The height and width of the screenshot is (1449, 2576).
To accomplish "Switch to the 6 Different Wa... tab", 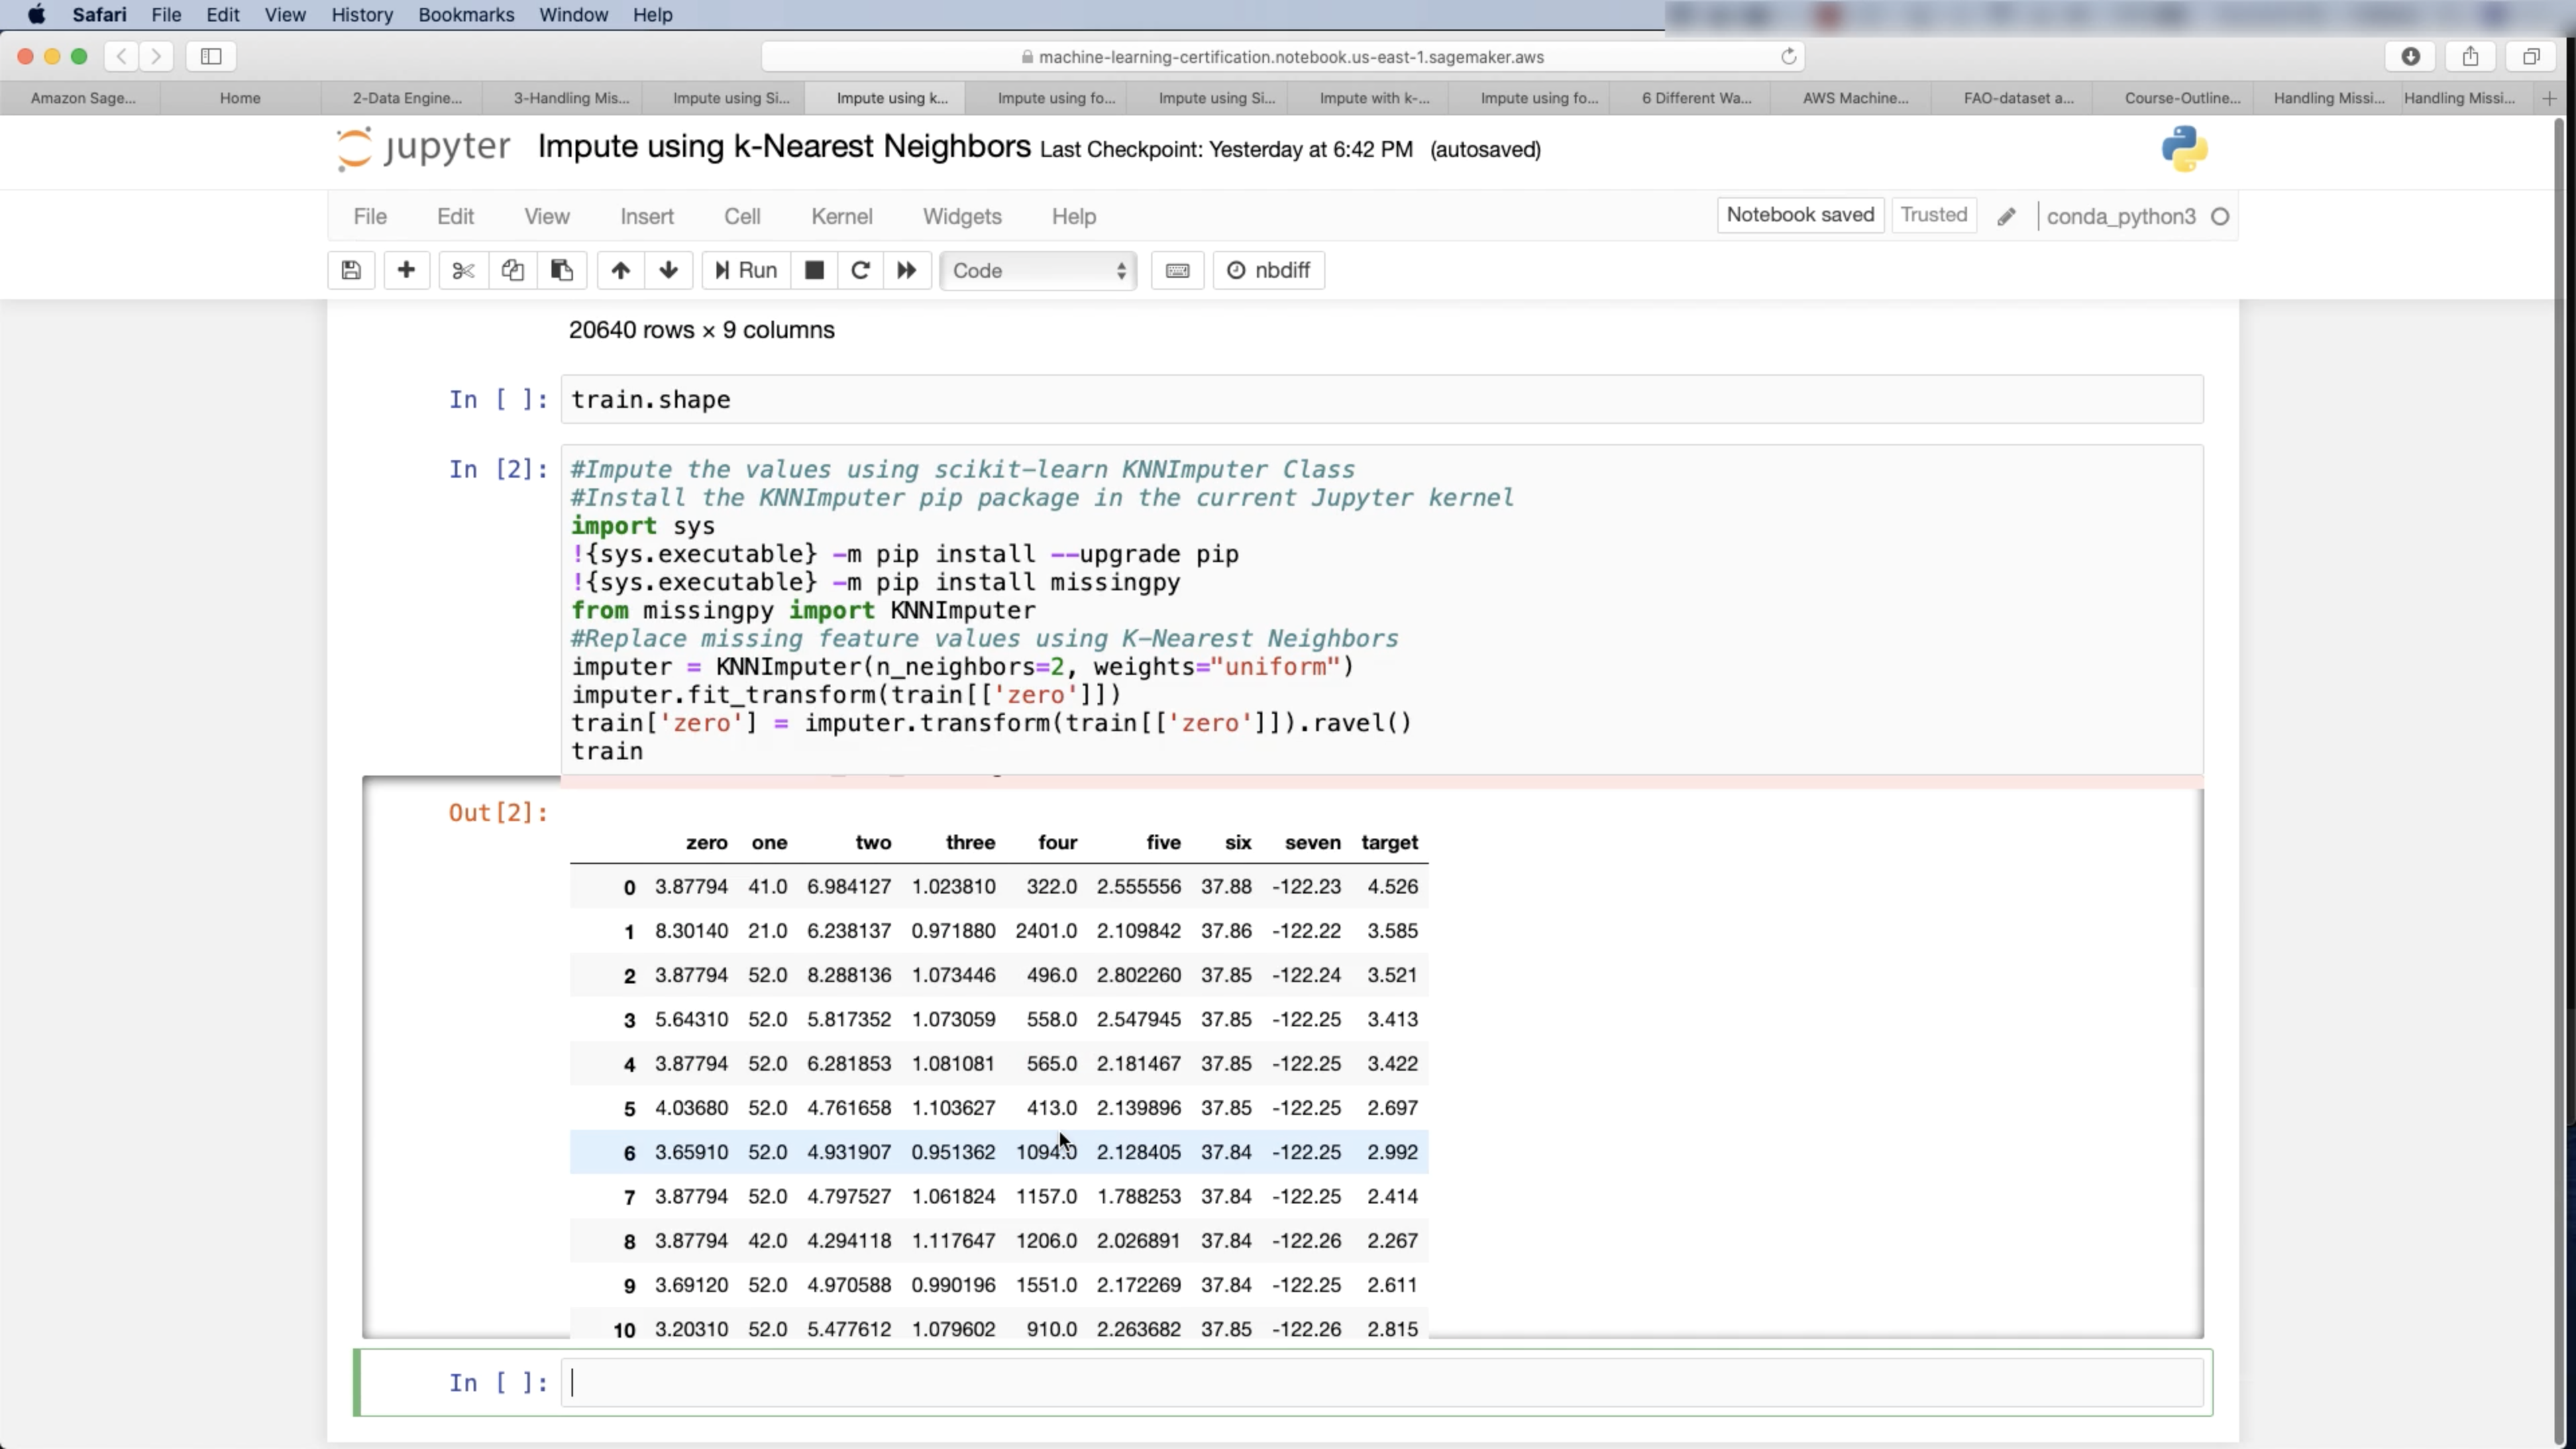I will (1696, 98).
